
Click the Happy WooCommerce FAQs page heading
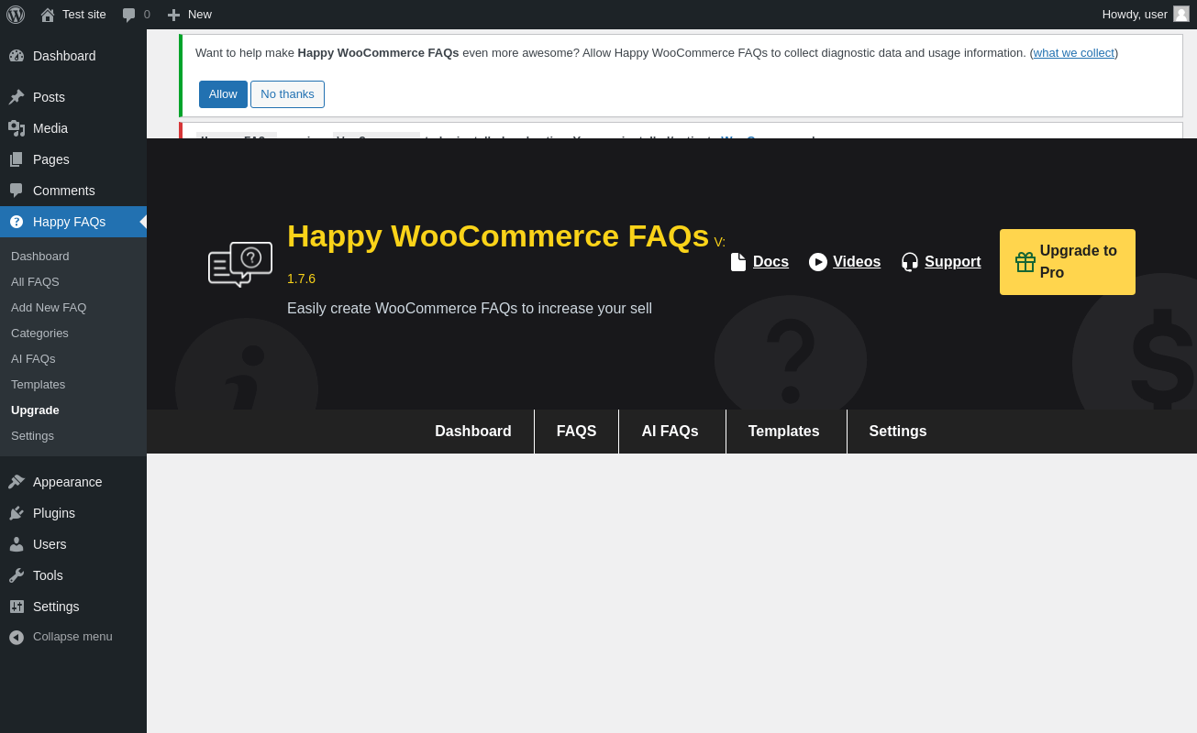click(498, 236)
